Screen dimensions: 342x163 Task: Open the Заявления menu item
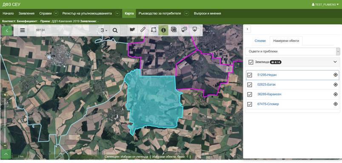[26, 14]
